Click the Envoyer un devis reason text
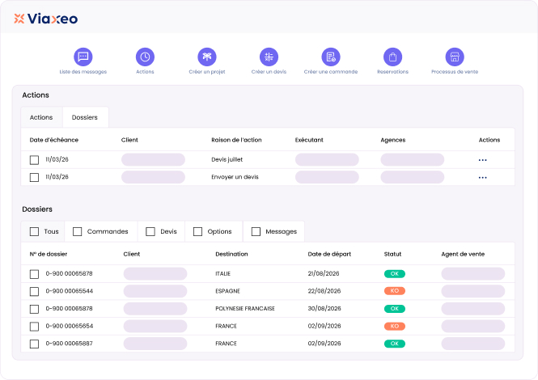This screenshot has width=538, height=380. 235,177
